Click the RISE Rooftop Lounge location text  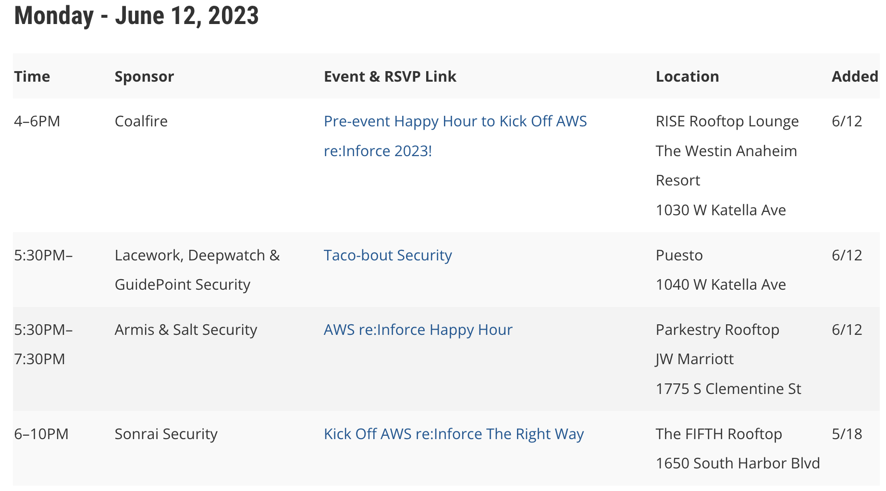point(727,121)
